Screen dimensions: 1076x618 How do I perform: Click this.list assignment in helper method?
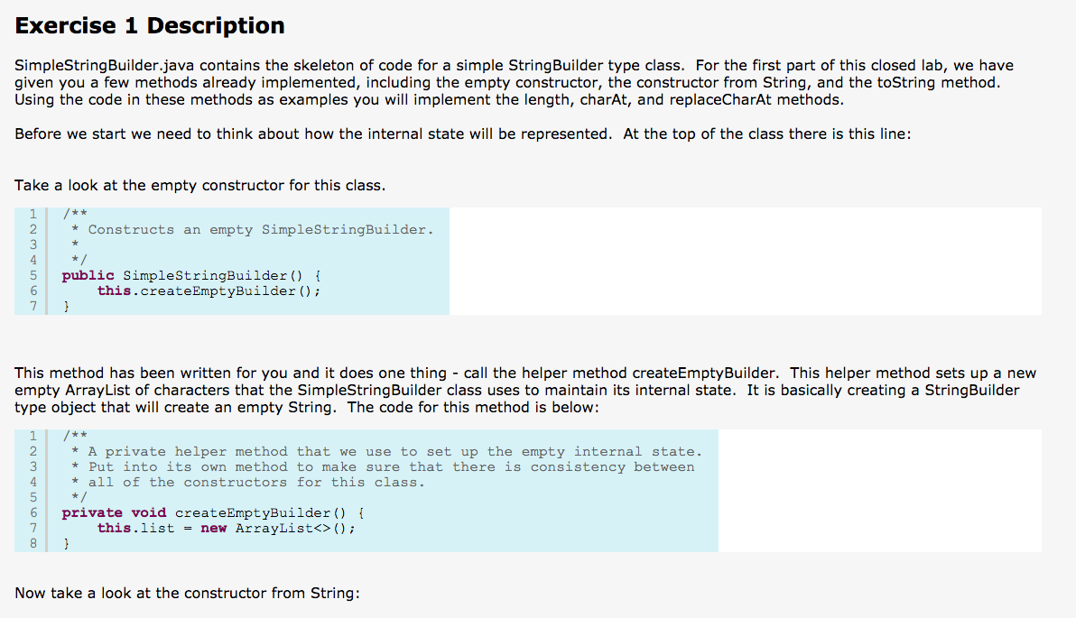(136, 528)
